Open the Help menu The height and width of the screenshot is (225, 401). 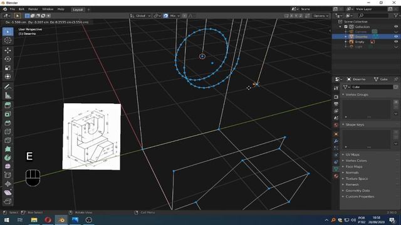point(61,9)
